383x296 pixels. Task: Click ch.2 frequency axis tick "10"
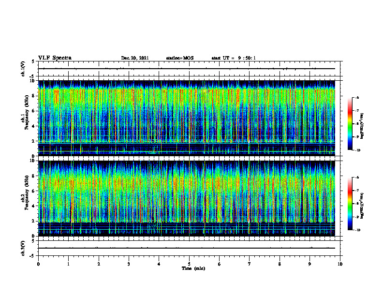(33, 161)
